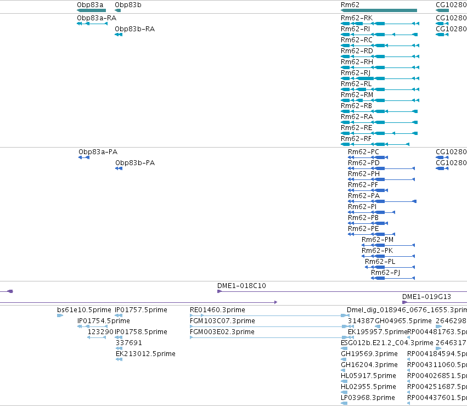
Task: Click the Rm62-RJ transcript label
Action: (356, 73)
